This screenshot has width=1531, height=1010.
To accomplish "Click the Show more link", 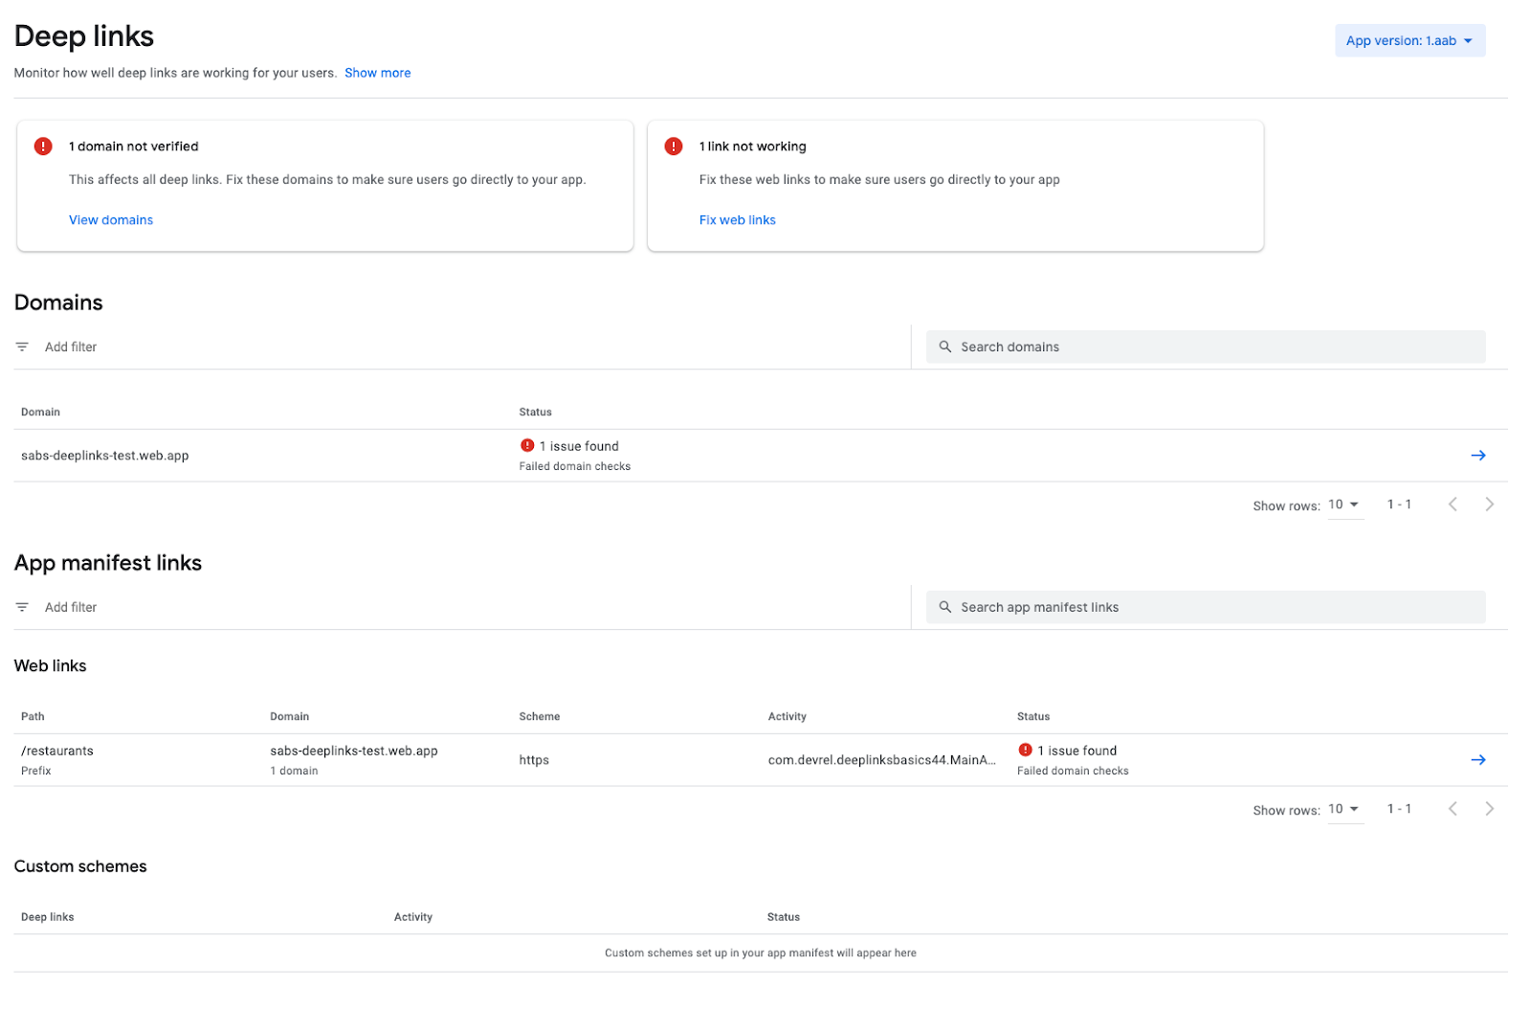I will (377, 72).
